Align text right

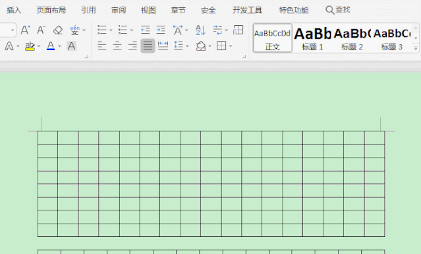tap(132, 46)
